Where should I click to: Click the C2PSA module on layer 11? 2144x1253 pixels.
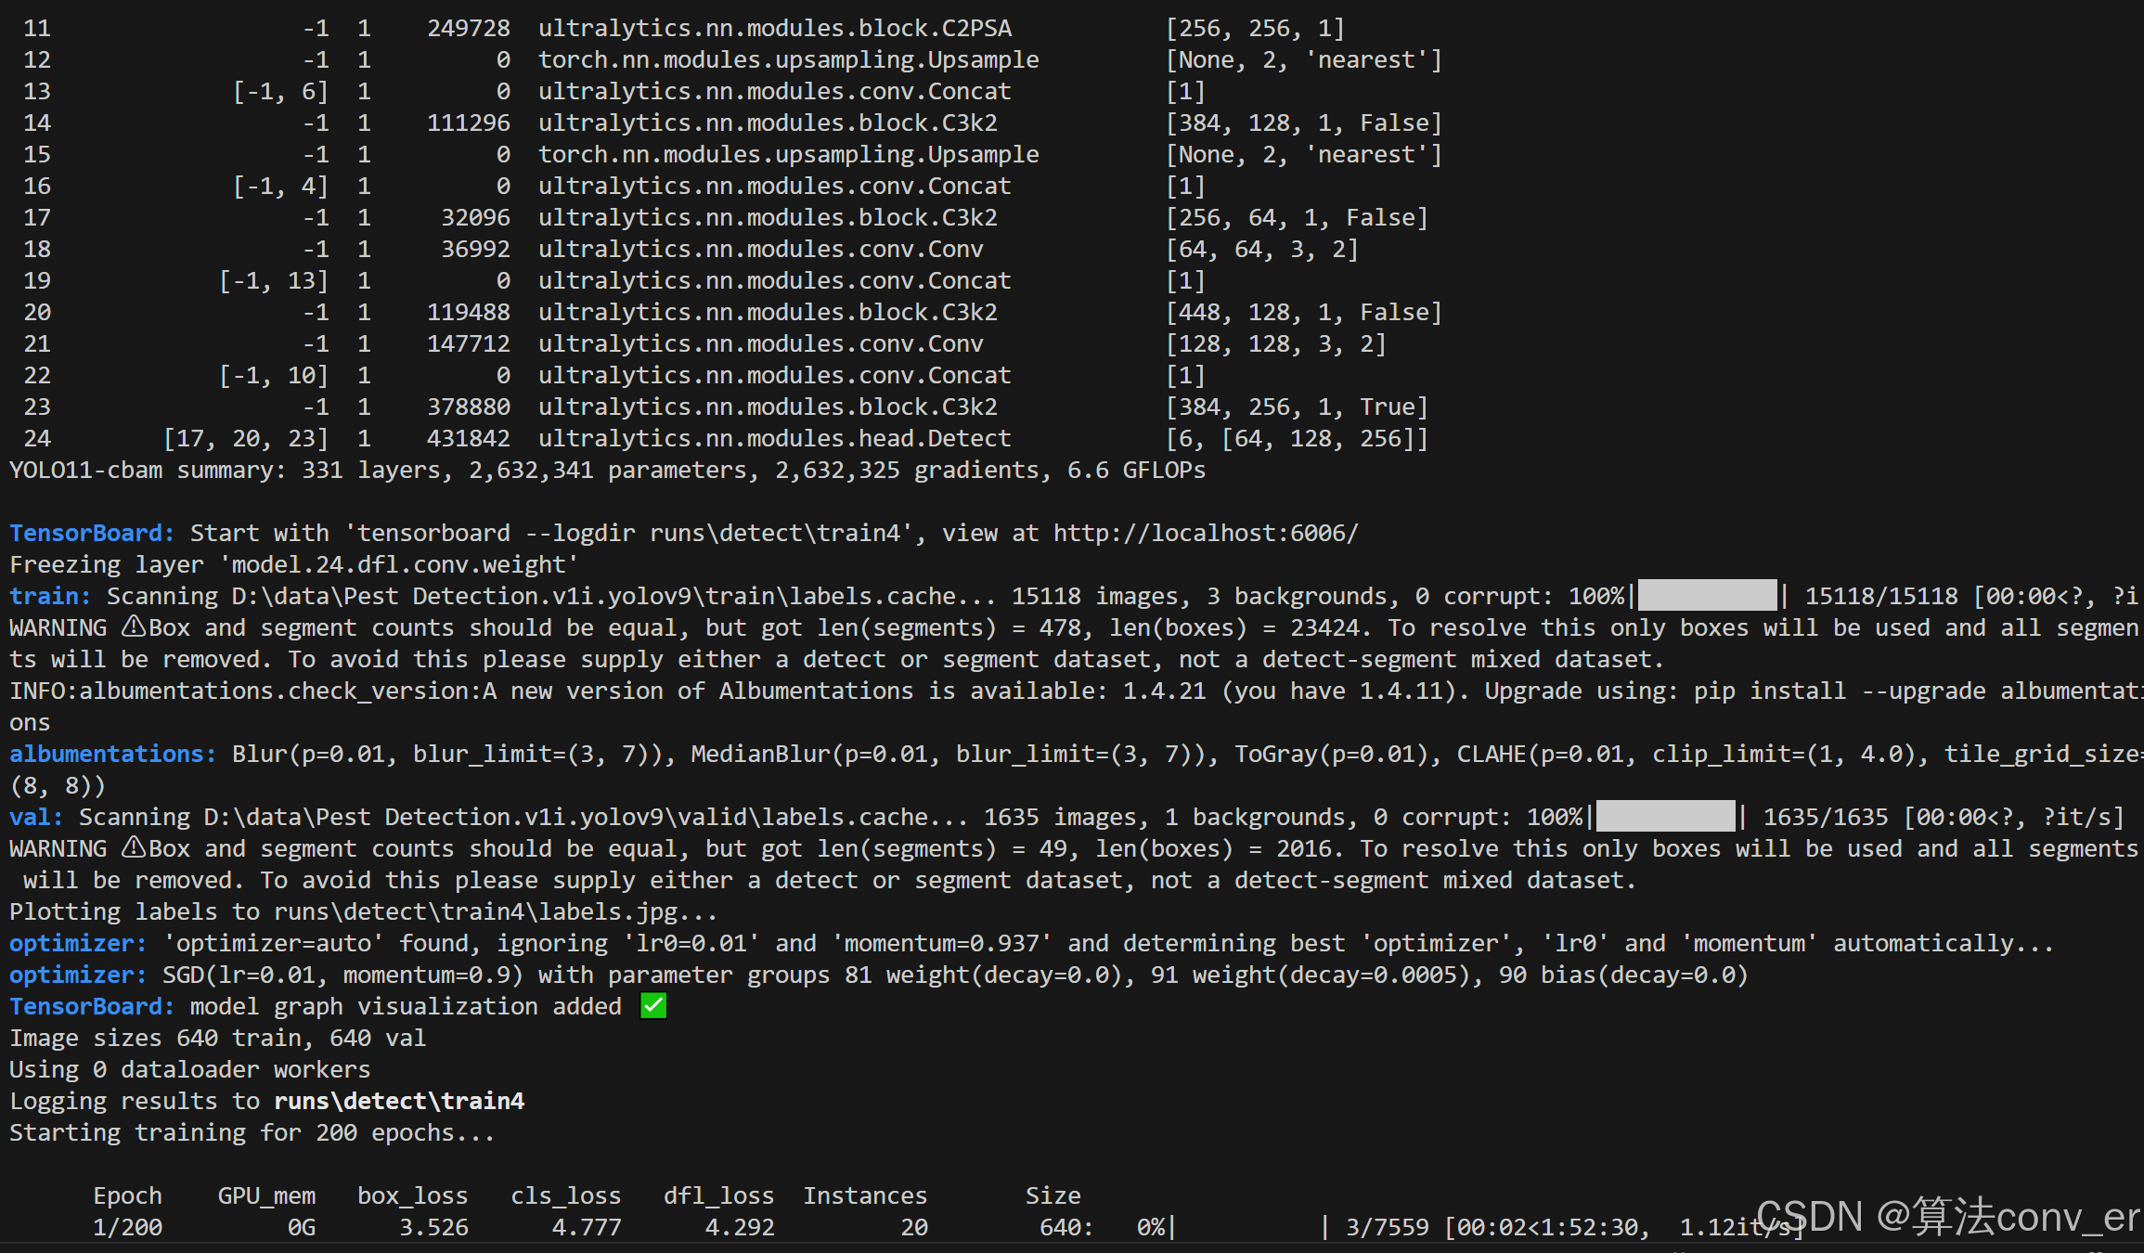pos(774,29)
